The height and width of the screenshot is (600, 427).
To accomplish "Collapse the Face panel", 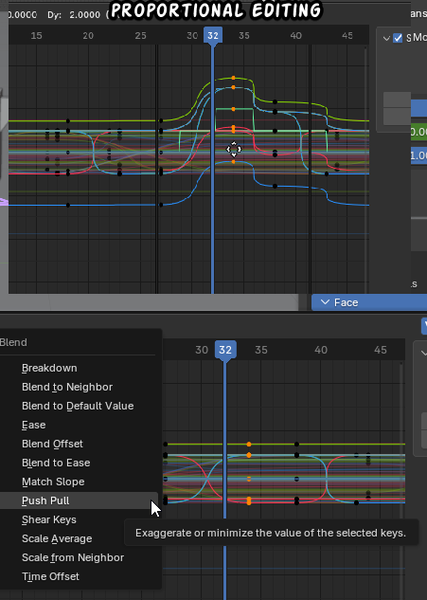I will click(x=326, y=302).
